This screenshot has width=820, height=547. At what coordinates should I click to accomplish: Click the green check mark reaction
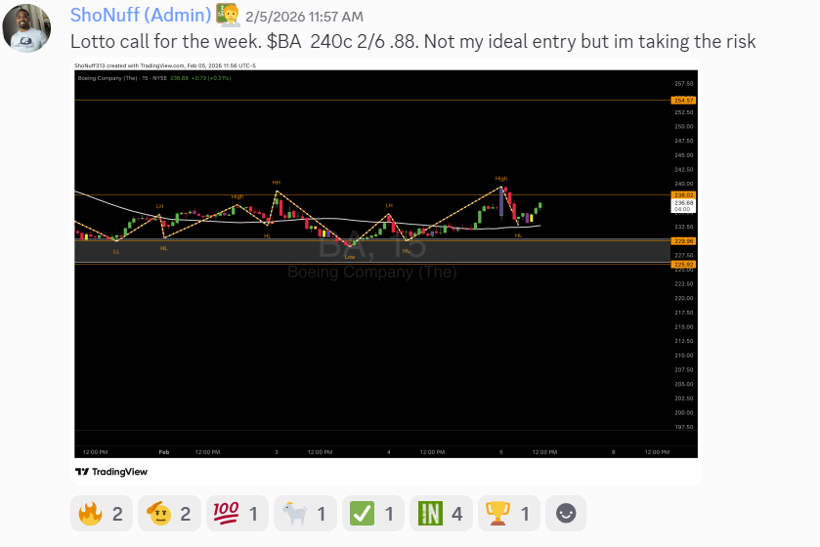(373, 514)
